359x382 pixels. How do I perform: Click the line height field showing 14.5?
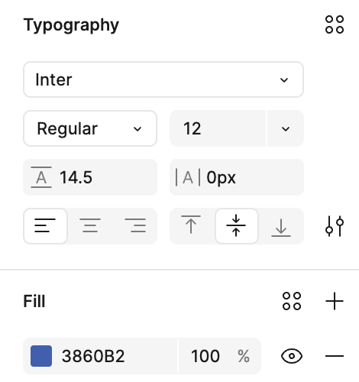(x=90, y=177)
